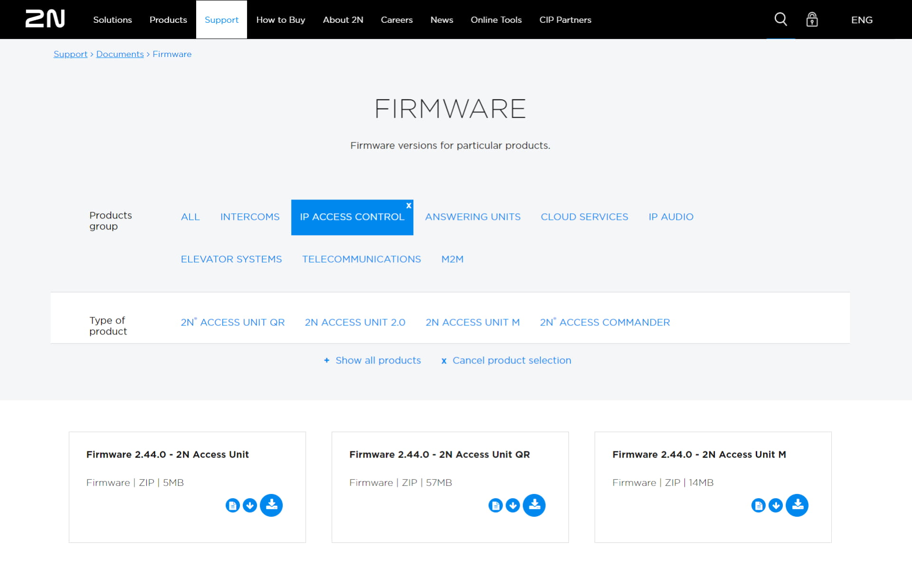This screenshot has height=570, width=912.
Task: Filter by 2N Access Unit QR
Action: (233, 322)
